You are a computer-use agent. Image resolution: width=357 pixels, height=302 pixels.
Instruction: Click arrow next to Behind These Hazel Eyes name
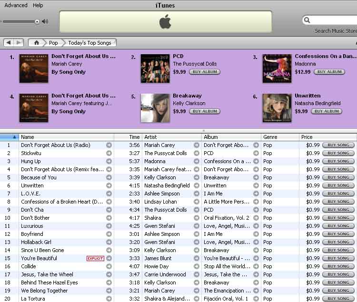point(109,283)
